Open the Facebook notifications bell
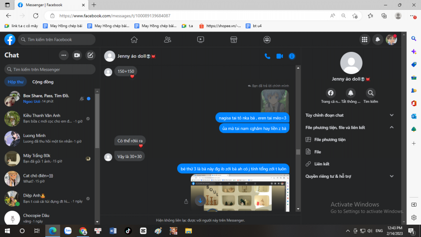Viewport: 421px width, 237px height. coord(377,39)
